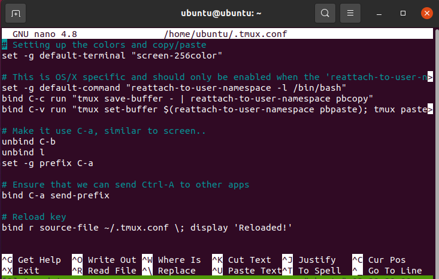The height and width of the screenshot is (279, 439).
Task: Maximize the terminal window
Action: pyautogui.click(x=403, y=13)
